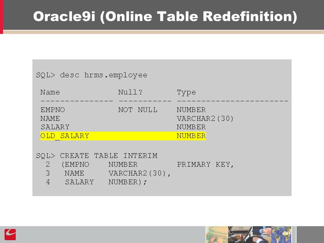Click the highlighted 'OLD_SALARY' column name
This screenshot has width=324, height=243.
pyautogui.click(x=65, y=136)
